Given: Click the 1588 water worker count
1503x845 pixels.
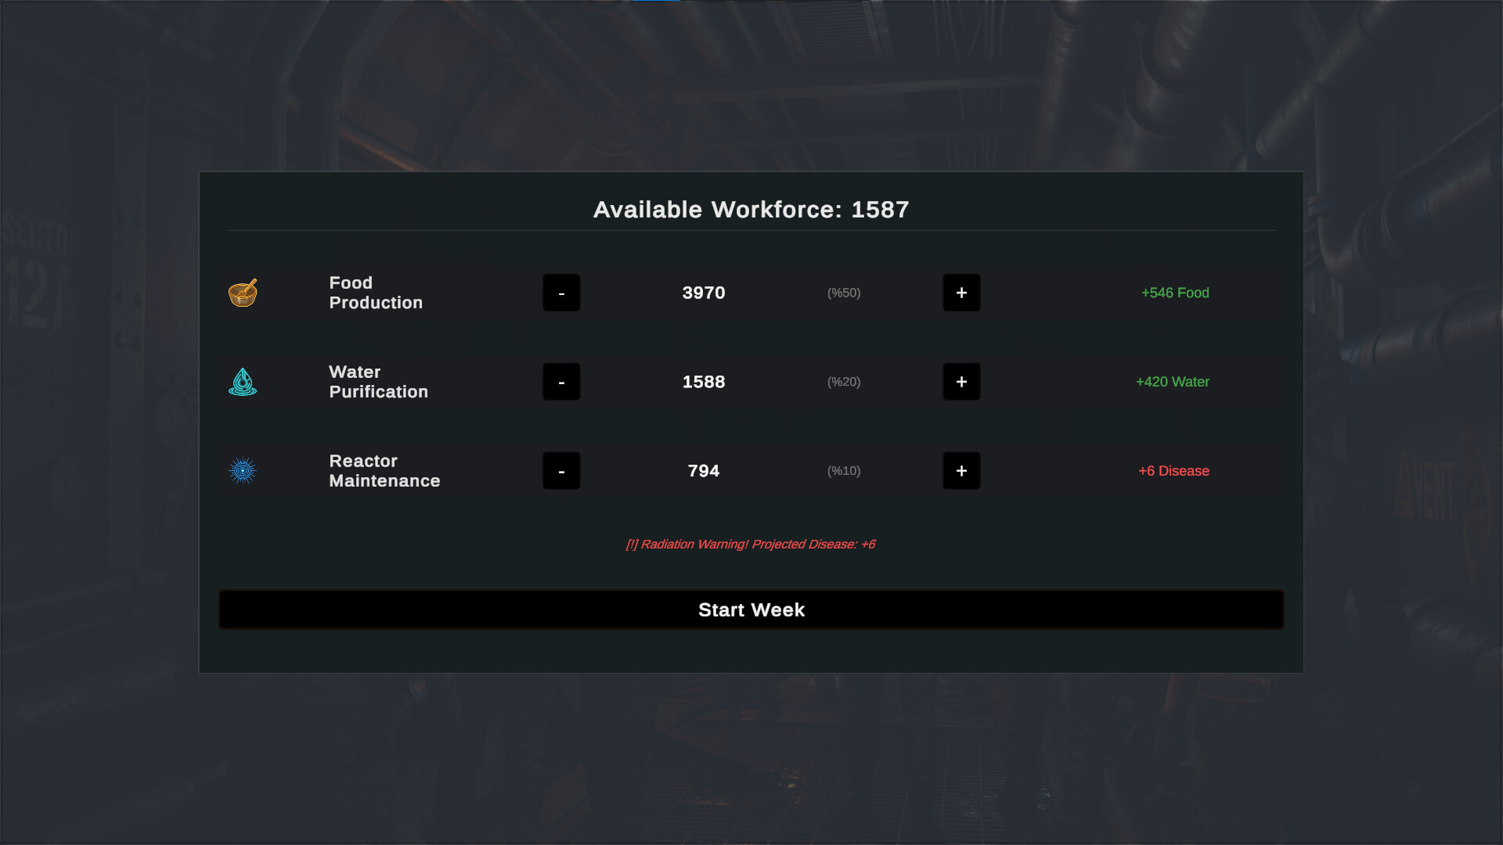Looking at the screenshot, I should point(704,382).
